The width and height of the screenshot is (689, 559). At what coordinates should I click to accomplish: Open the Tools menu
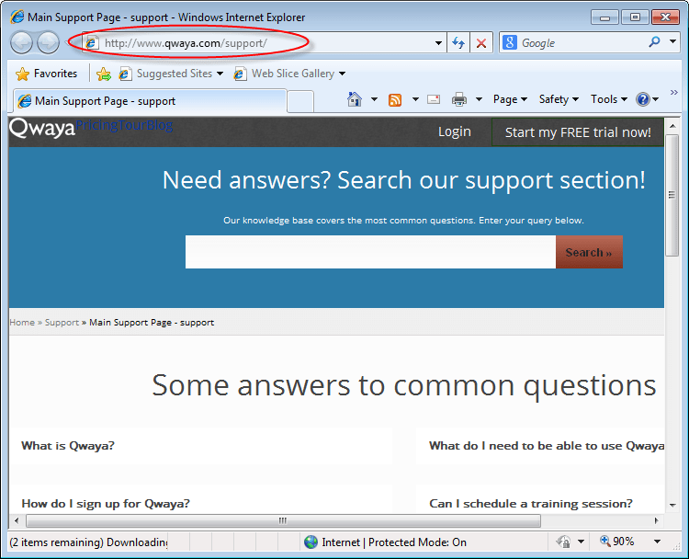pyautogui.click(x=608, y=99)
